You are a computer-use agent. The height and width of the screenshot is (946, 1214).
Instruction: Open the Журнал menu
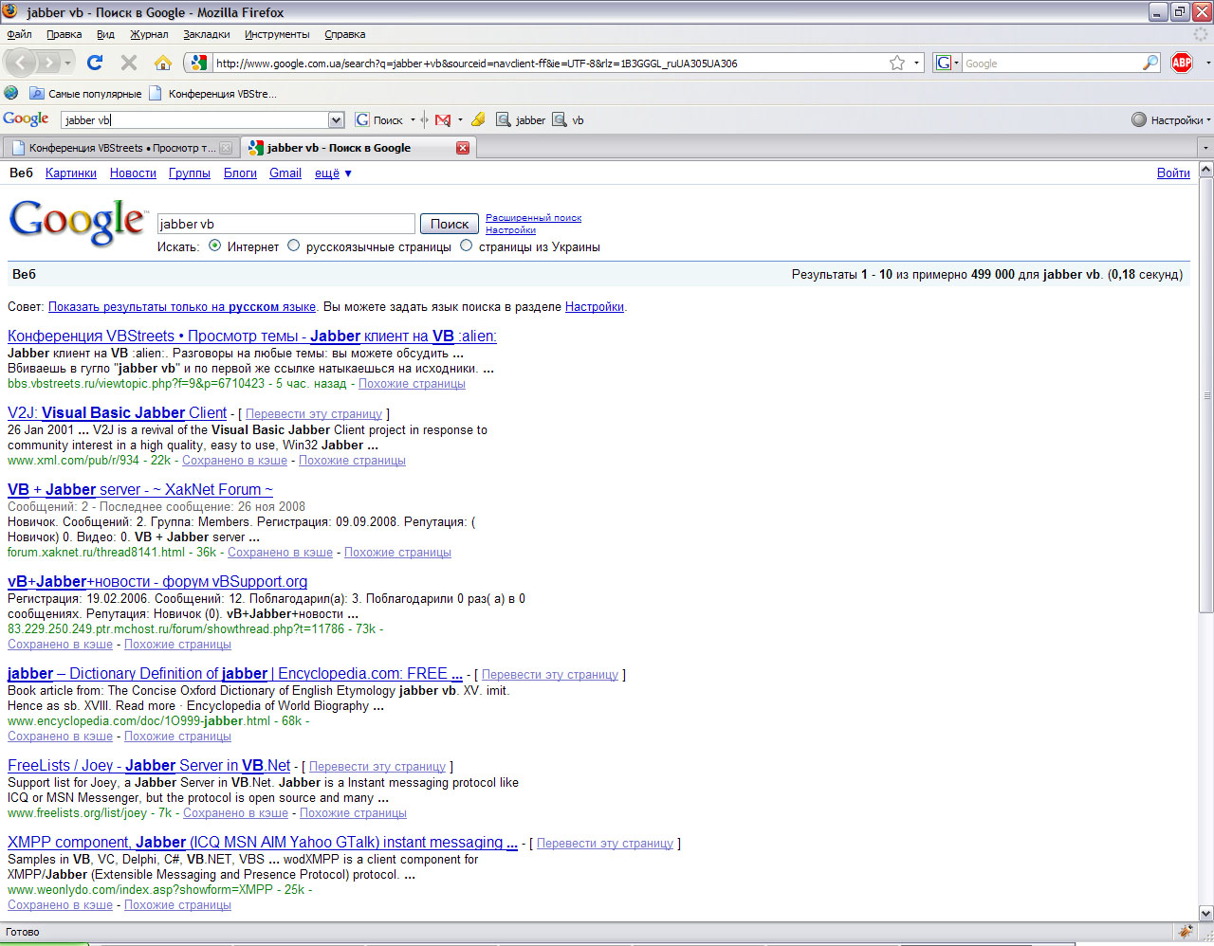(149, 34)
